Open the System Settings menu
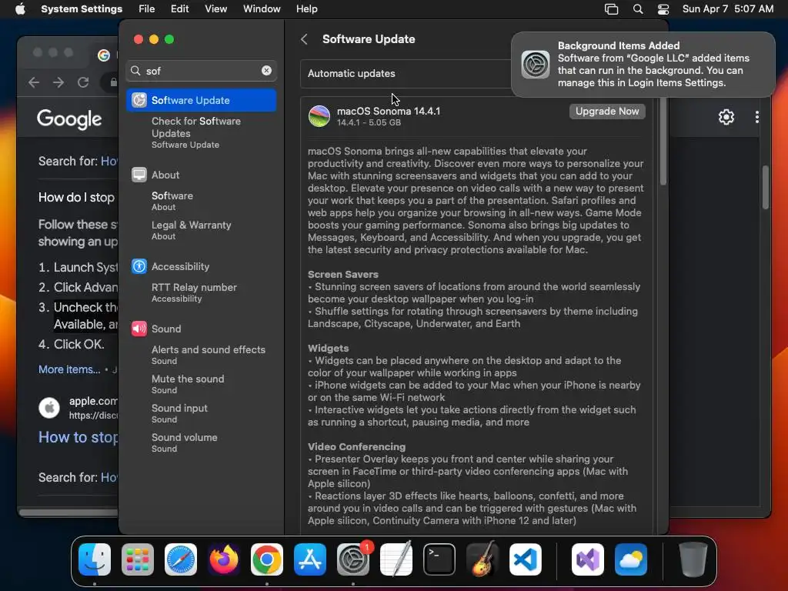 [82, 9]
